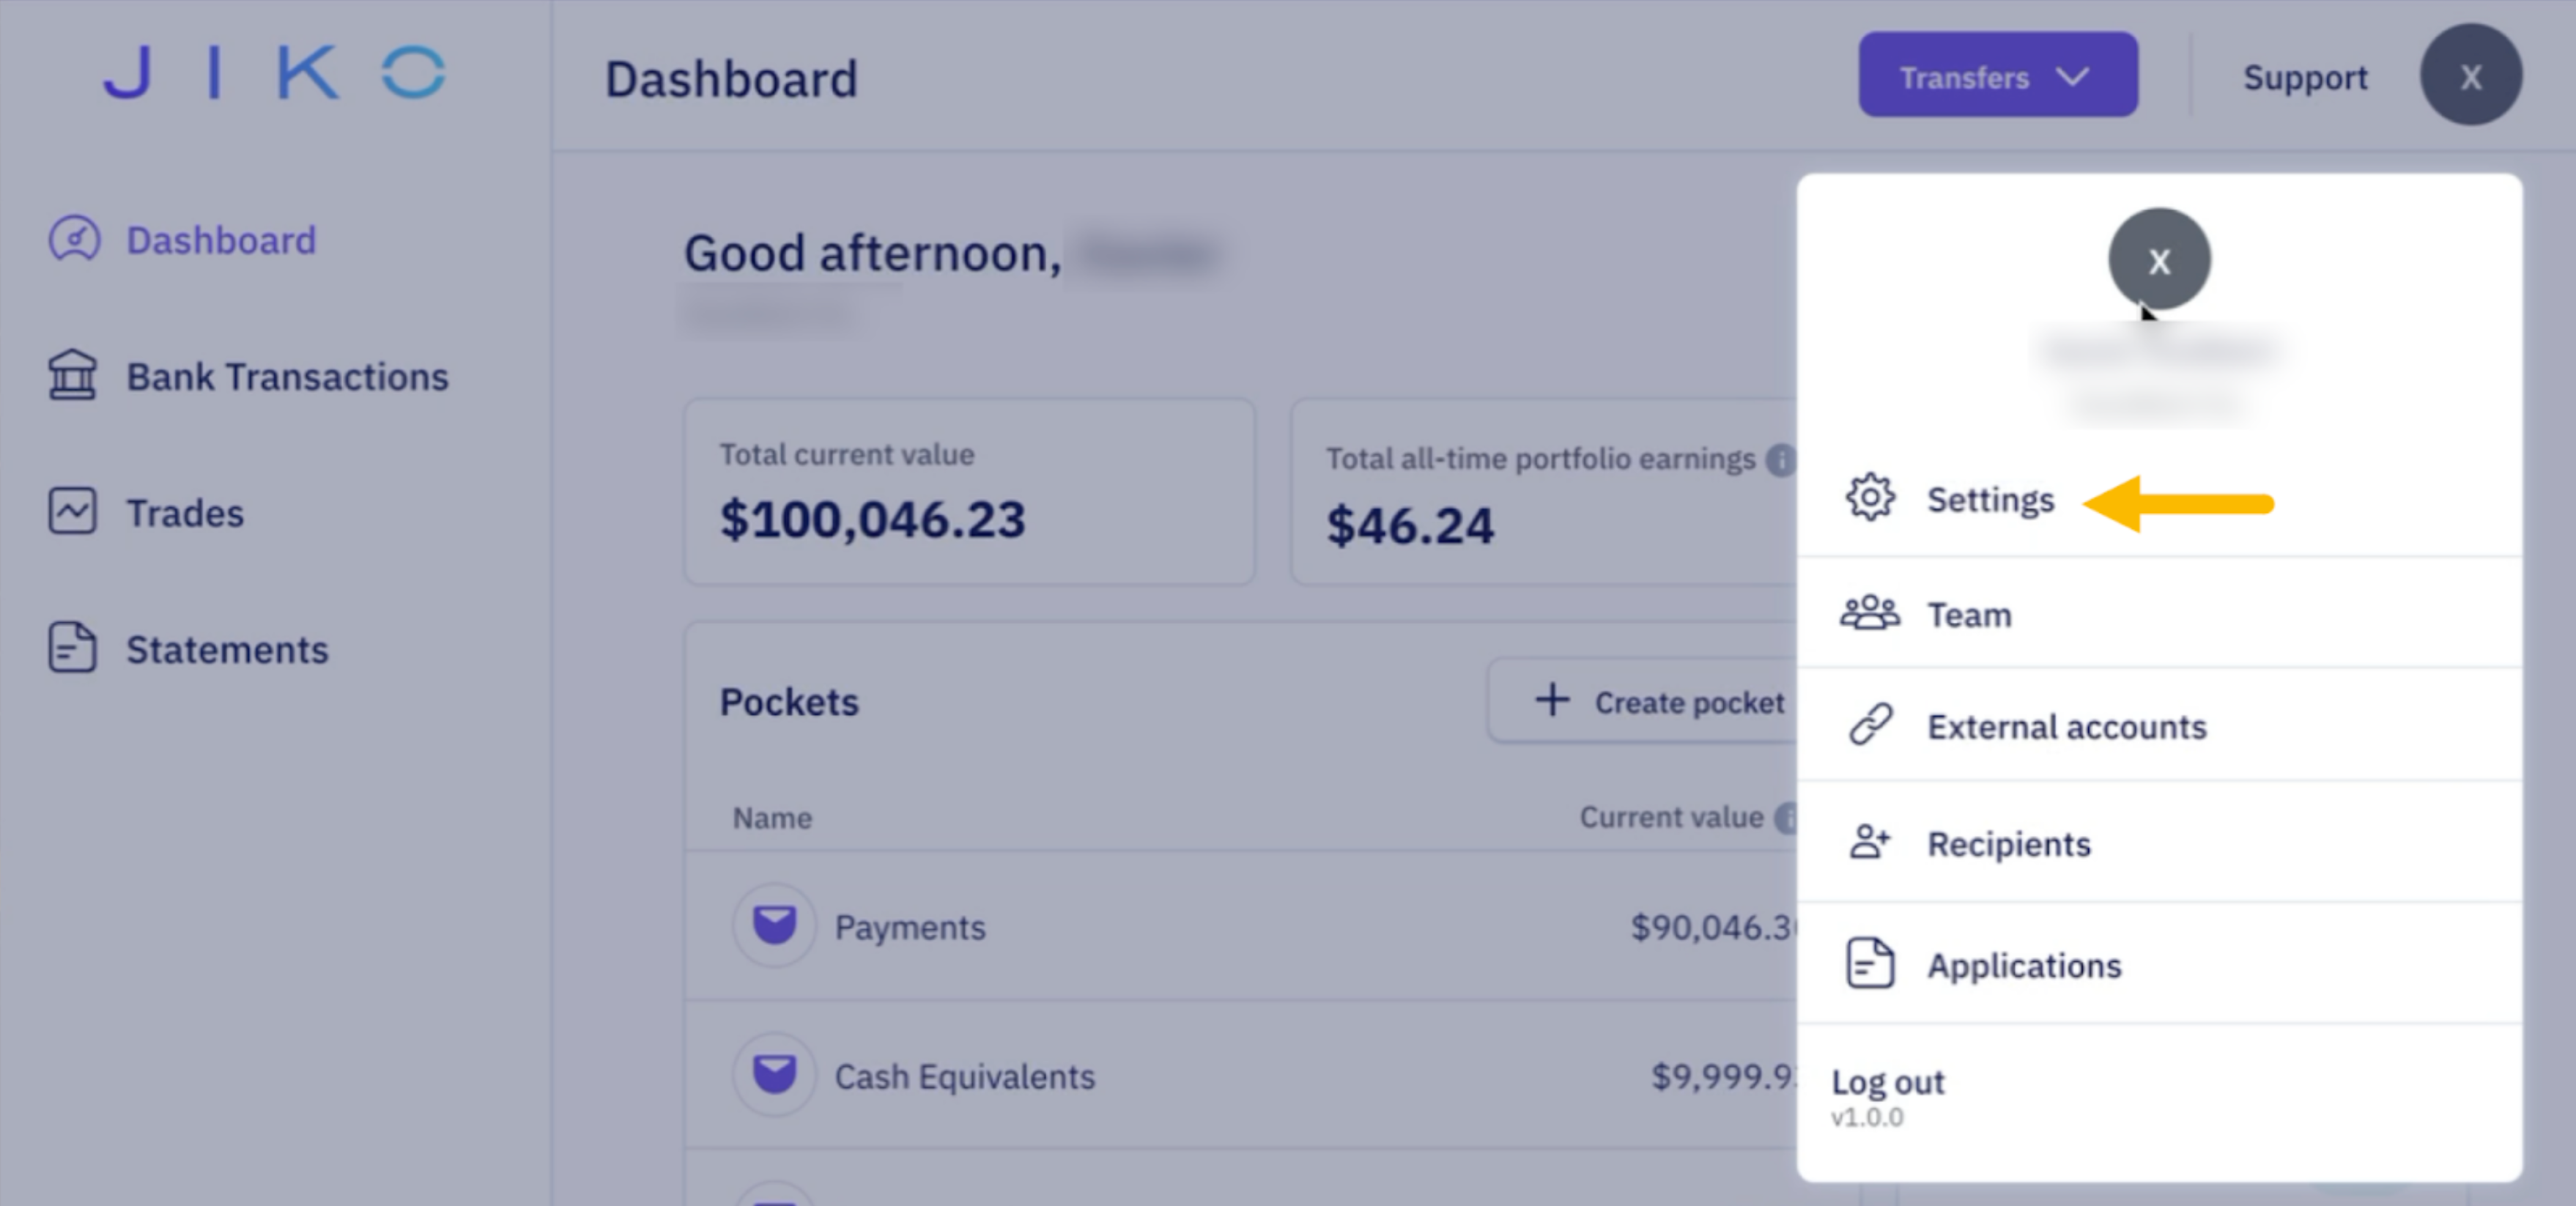Click the Cash Equivalents pocket icon
This screenshot has width=2576, height=1206.
[774, 1076]
